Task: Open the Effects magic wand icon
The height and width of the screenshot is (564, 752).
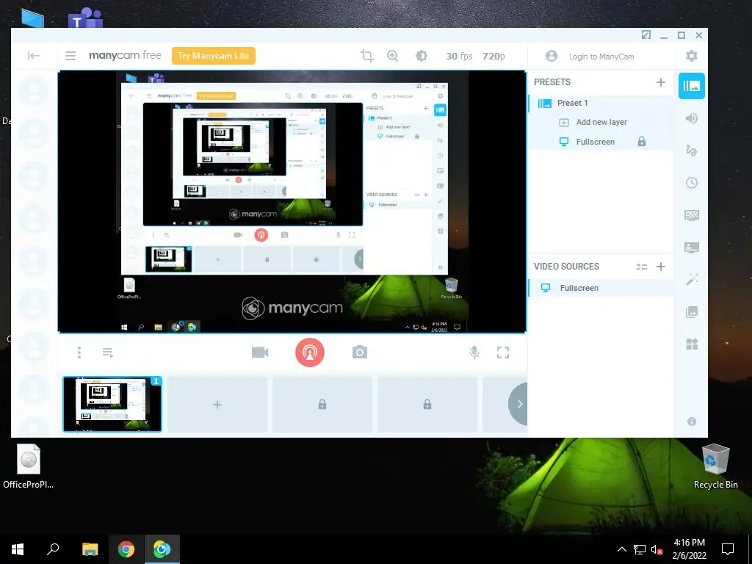Action: 692,280
